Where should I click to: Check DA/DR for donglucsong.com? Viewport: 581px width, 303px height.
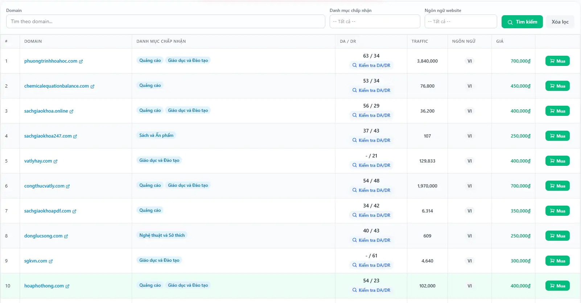[x=371, y=240]
